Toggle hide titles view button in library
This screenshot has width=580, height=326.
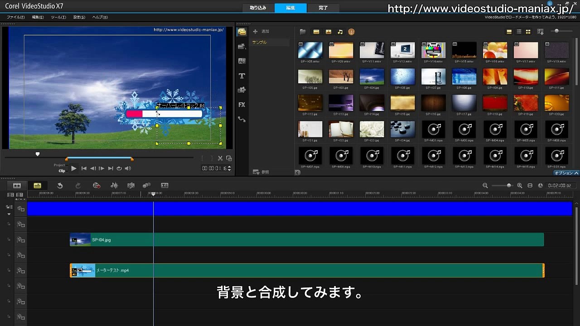pyautogui.click(x=509, y=32)
